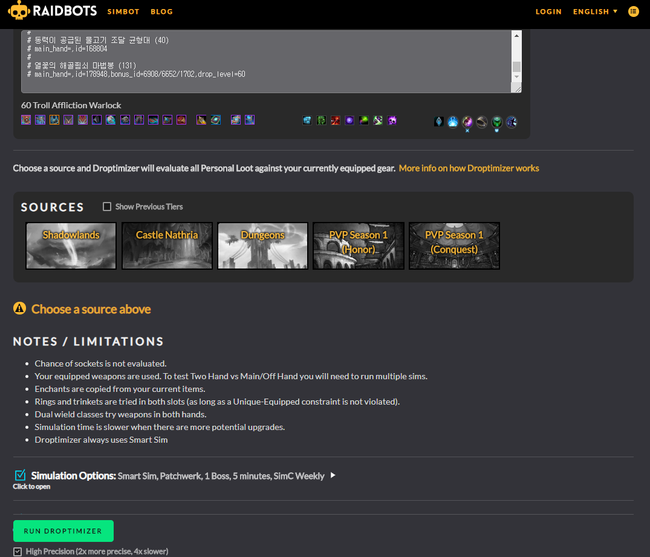Choose the Dungeons source tile
This screenshot has height=557, width=650.
[x=263, y=246]
